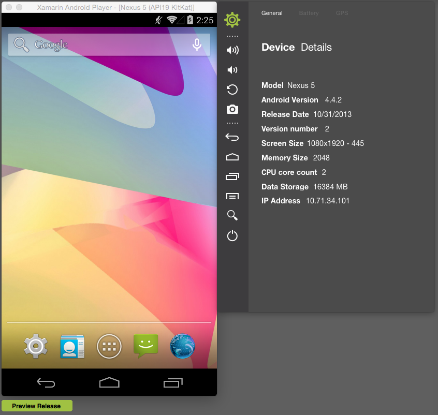Tap the Google voice search microphone

197,45
